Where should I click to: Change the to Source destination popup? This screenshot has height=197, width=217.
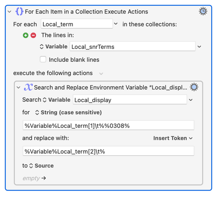[41, 166]
